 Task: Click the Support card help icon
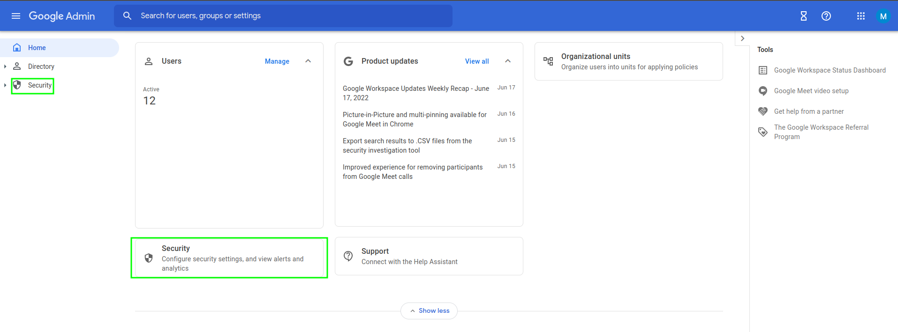(x=348, y=256)
